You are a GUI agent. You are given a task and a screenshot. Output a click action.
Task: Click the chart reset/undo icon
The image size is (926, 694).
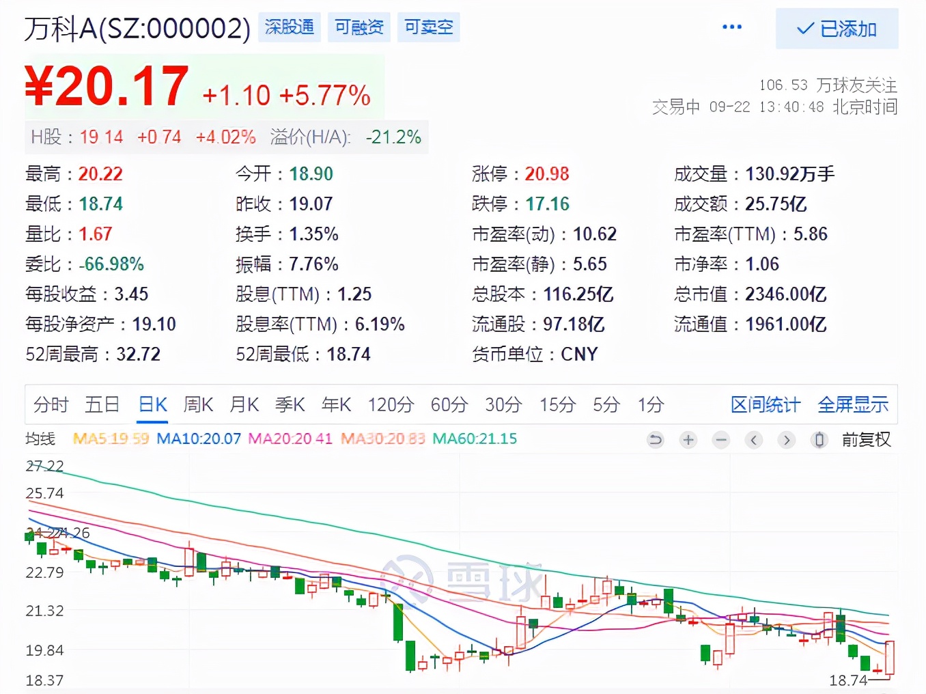click(655, 440)
